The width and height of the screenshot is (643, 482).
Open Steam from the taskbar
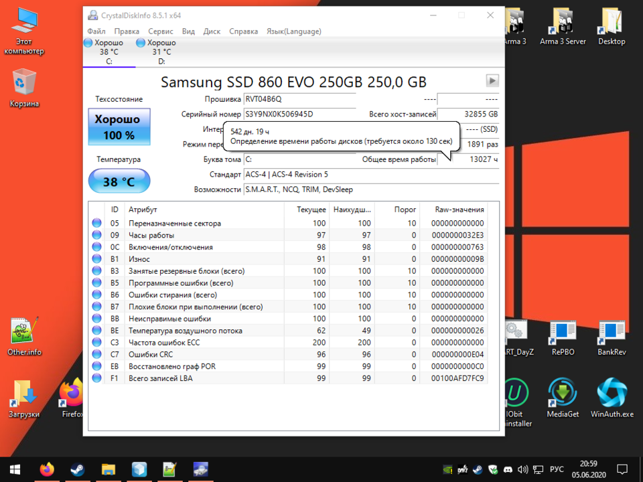point(78,469)
